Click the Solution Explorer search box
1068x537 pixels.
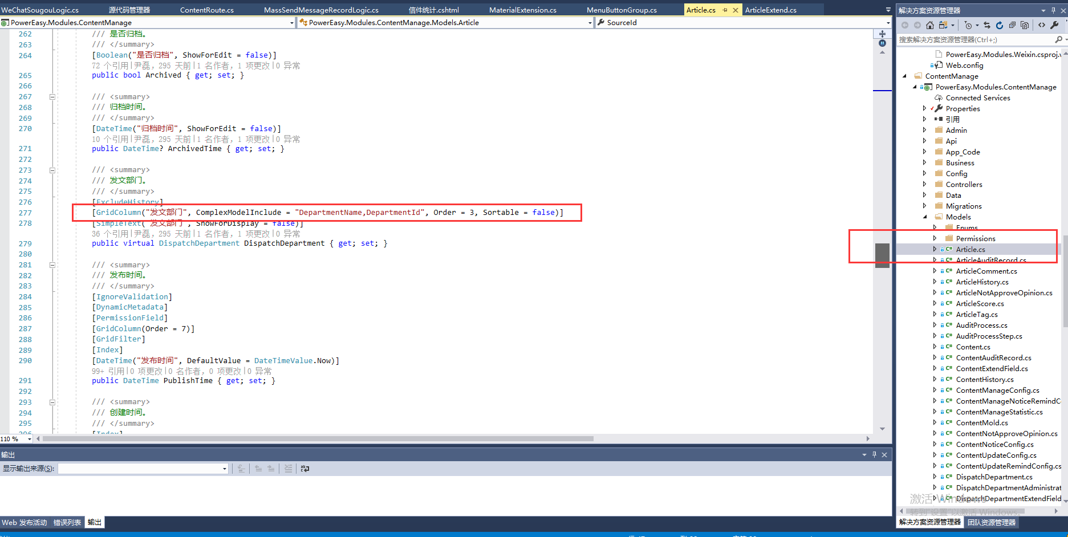pos(975,40)
